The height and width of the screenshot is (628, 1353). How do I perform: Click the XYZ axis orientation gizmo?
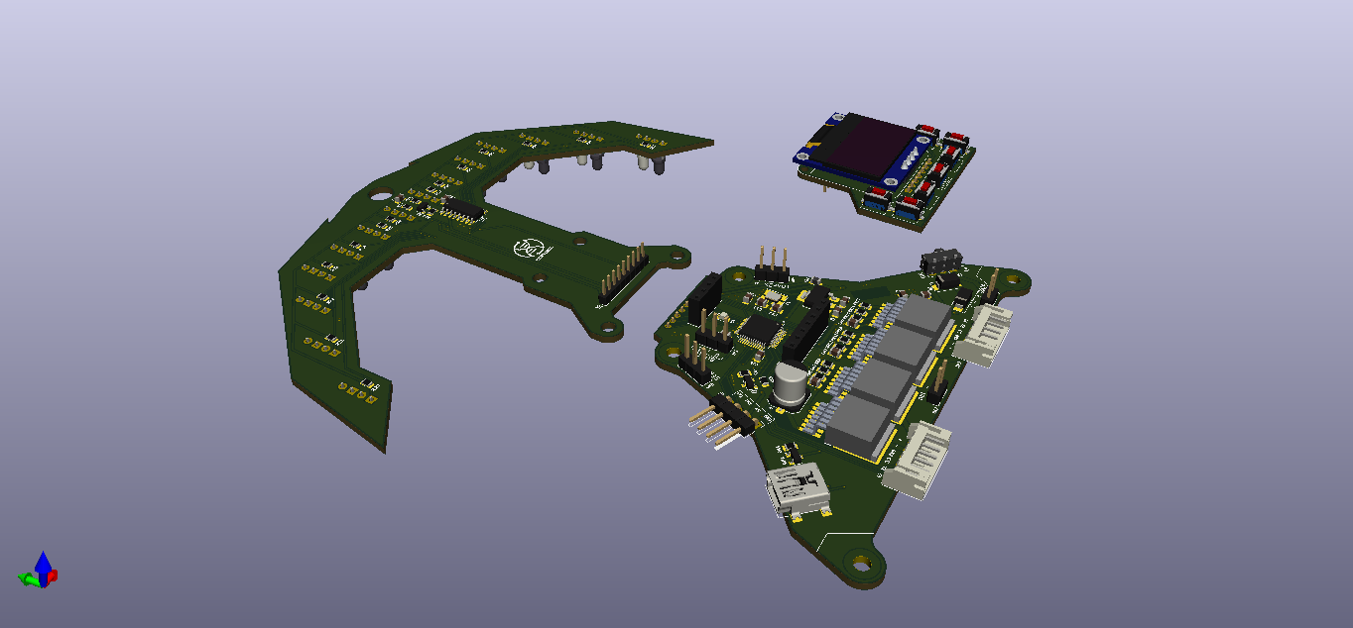pos(40,571)
